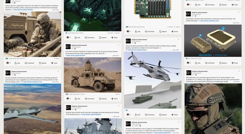Send the green radar map post
This screenshot has width=245, height=134.
(x=114, y=37)
